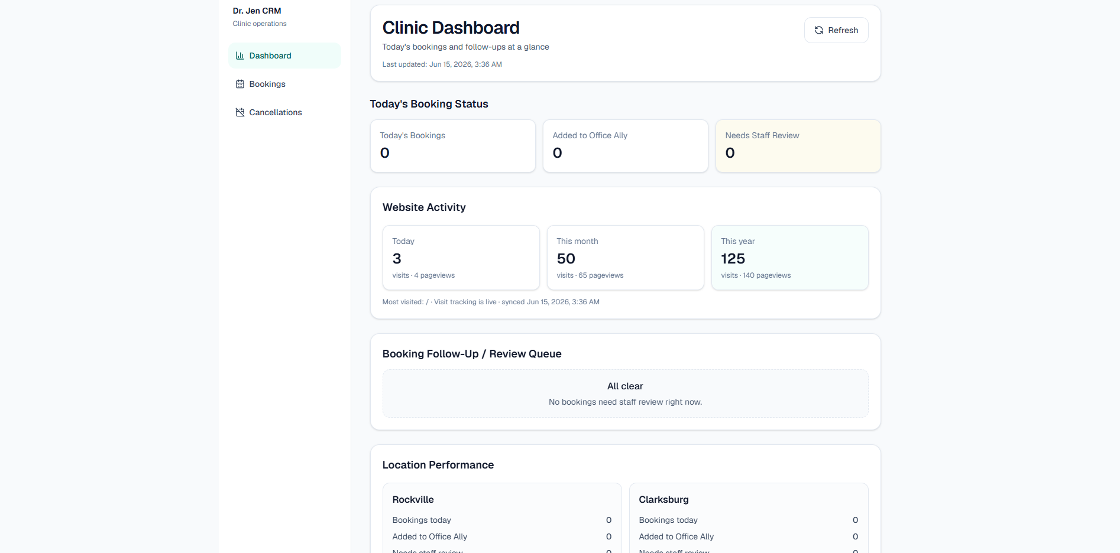This screenshot has width=1120, height=553.
Task: Click the Booking Follow-Up / Review Queue heading
Action: click(472, 354)
